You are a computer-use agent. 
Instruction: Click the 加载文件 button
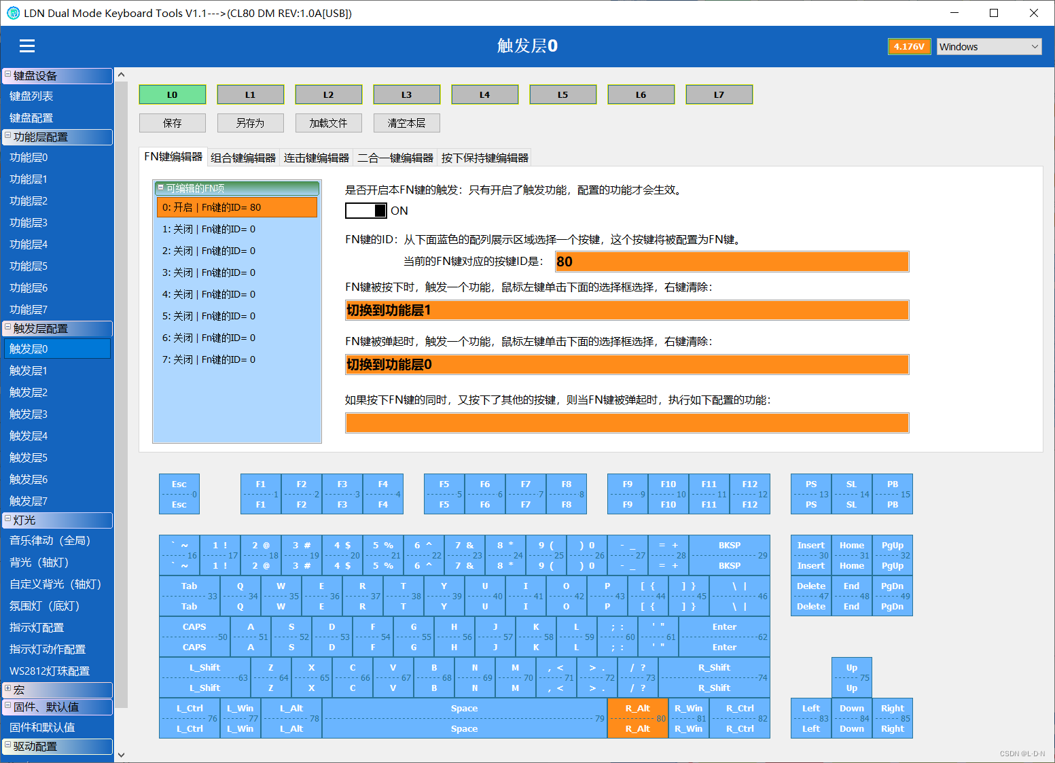click(x=329, y=123)
